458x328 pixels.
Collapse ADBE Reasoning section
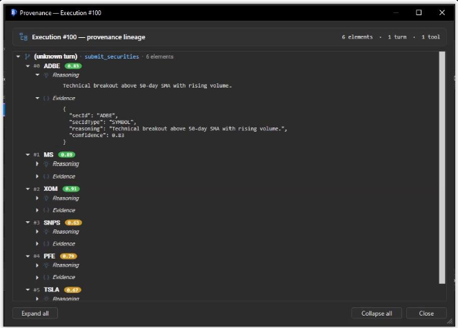point(37,75)
